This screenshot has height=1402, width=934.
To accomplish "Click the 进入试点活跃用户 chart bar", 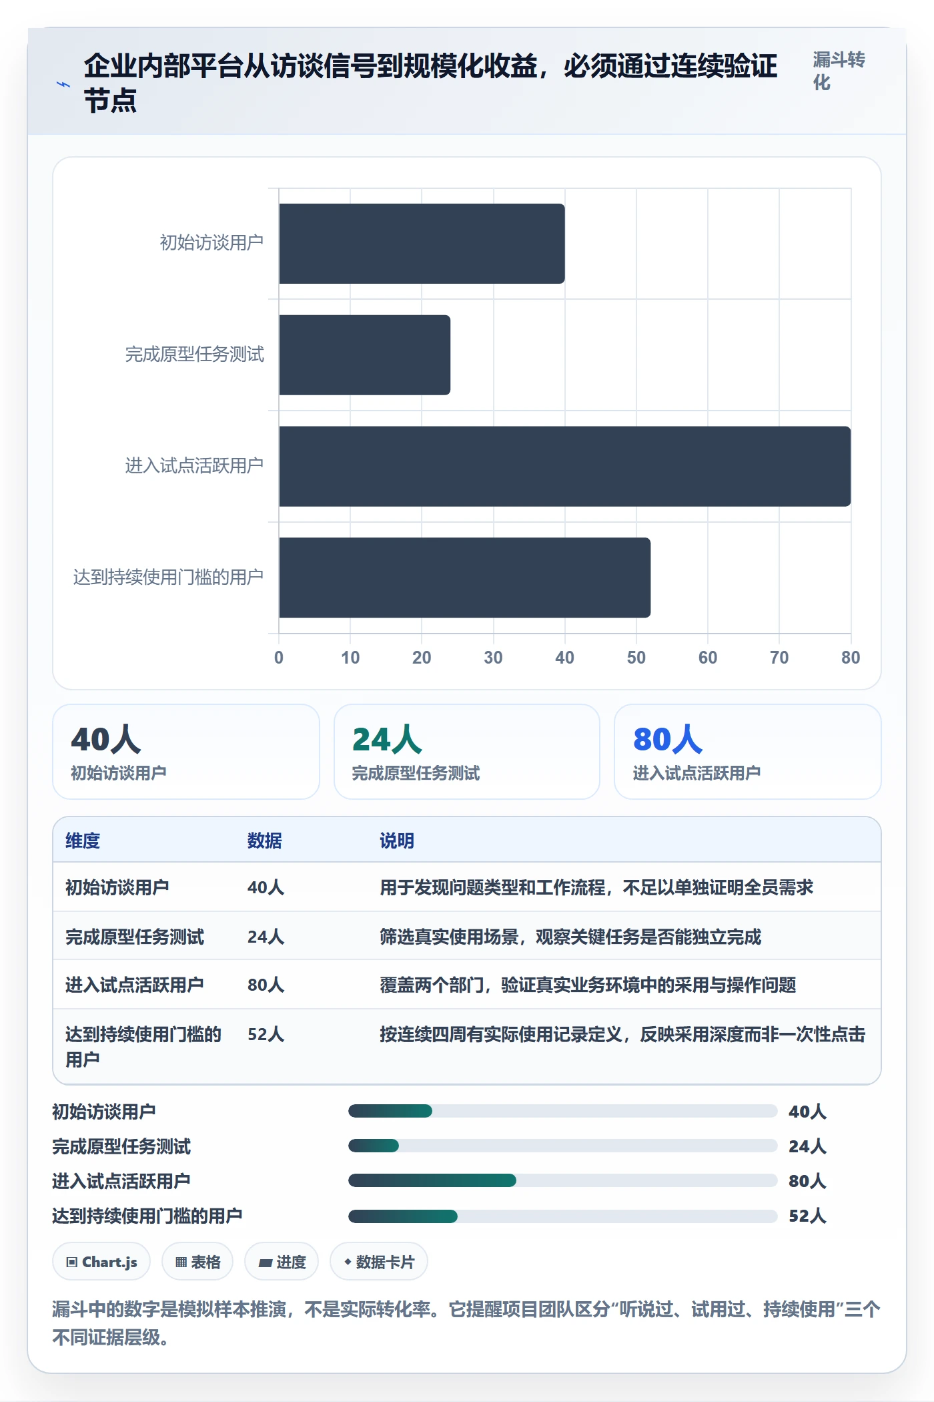I will 564,467.
